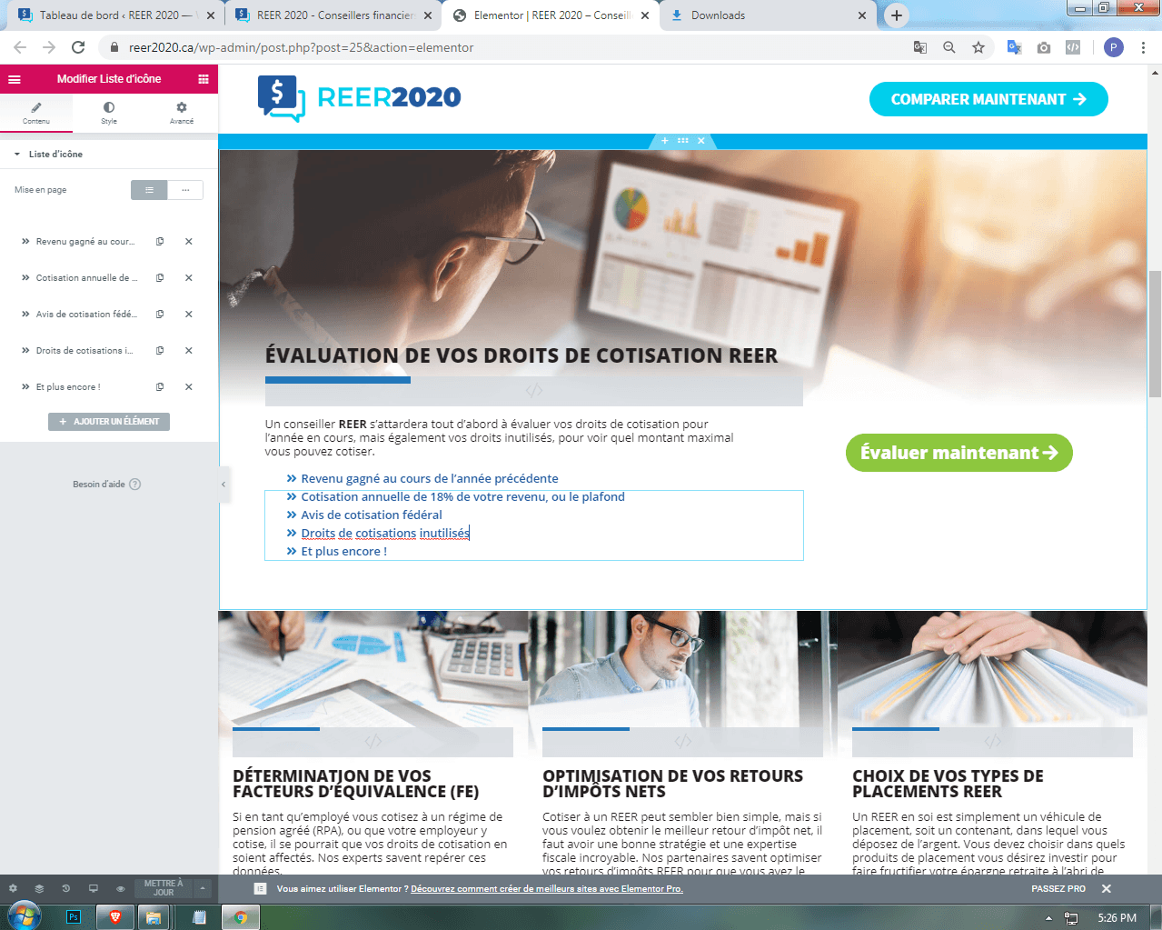Click the address bar URL field
This screenshot has width=1162, height=930.
(x=509, y=47)
